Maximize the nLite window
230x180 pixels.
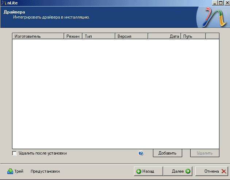pos(221,3)
